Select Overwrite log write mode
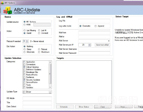Screen dimensions: 143x112 tap(80, 26)
